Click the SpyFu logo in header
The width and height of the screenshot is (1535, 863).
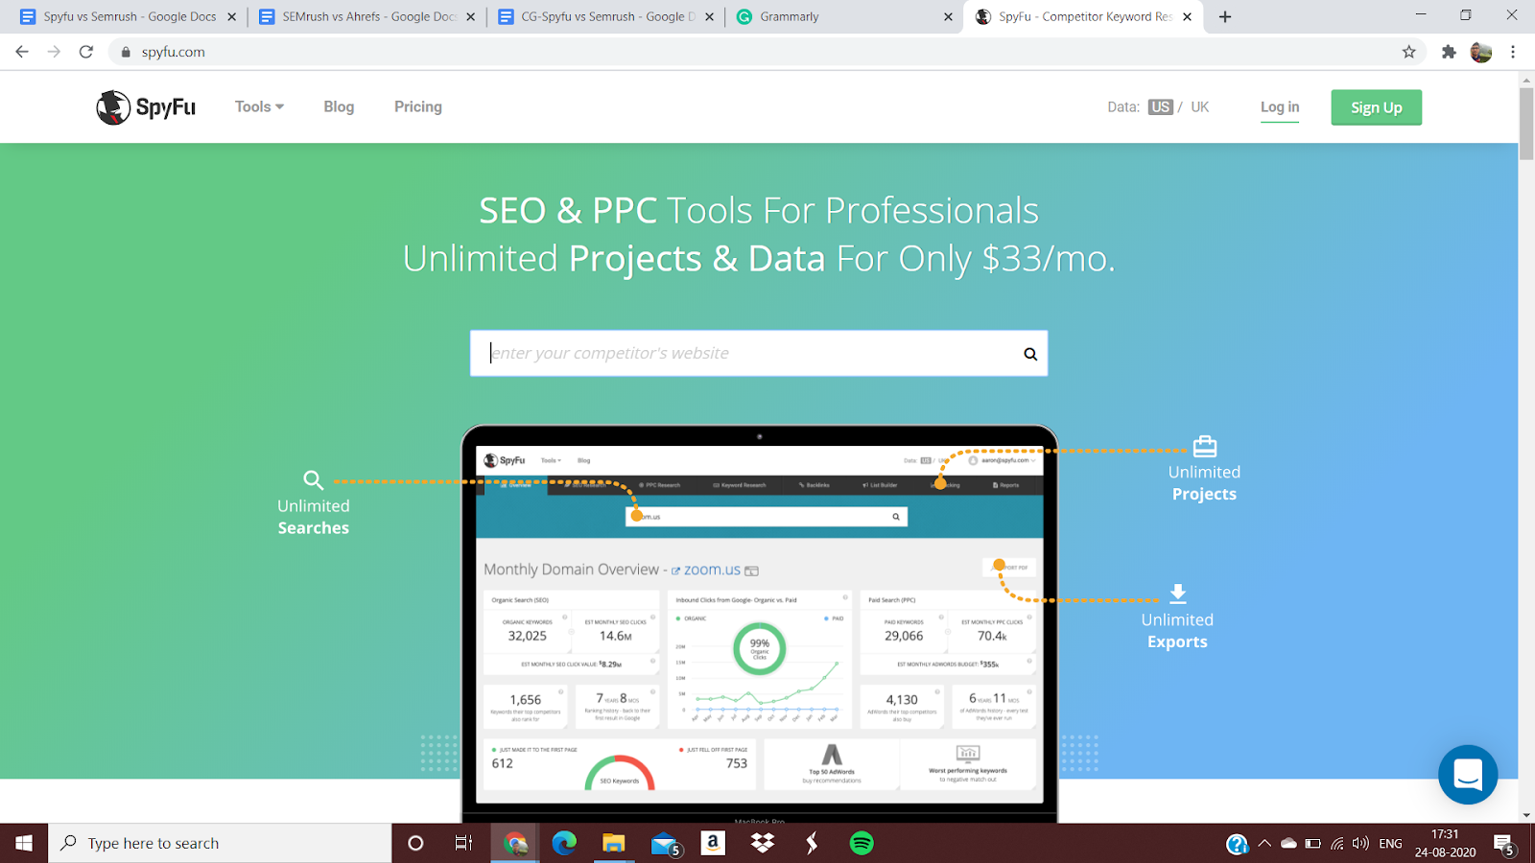pyautogui.click(x=146, y=106)
